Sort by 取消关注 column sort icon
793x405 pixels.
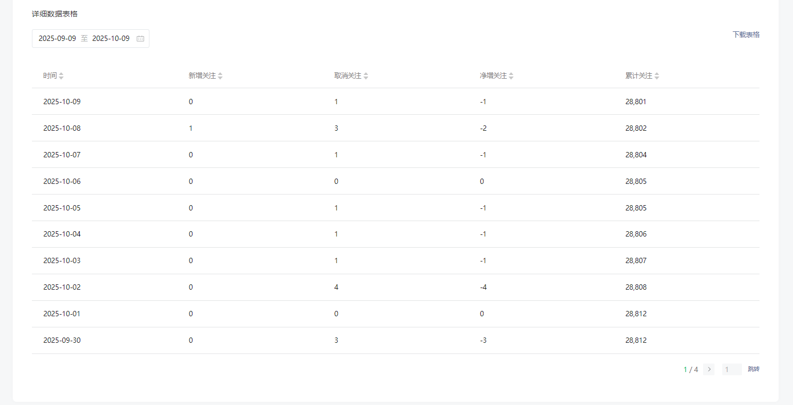pos(366,76)
